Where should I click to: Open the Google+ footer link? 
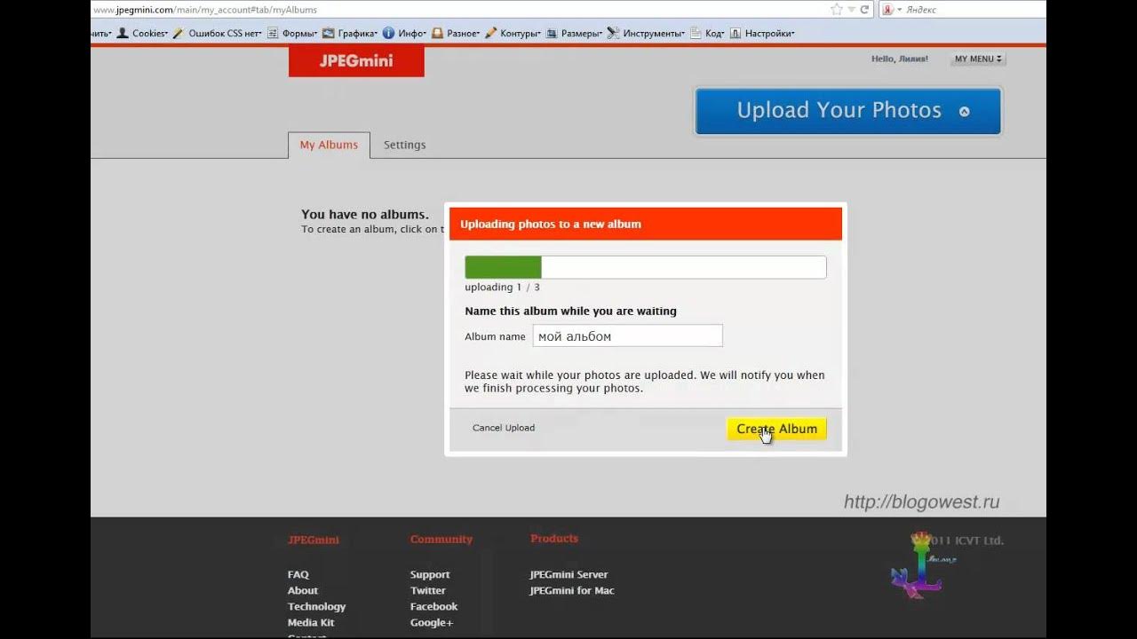coord(432,622)
